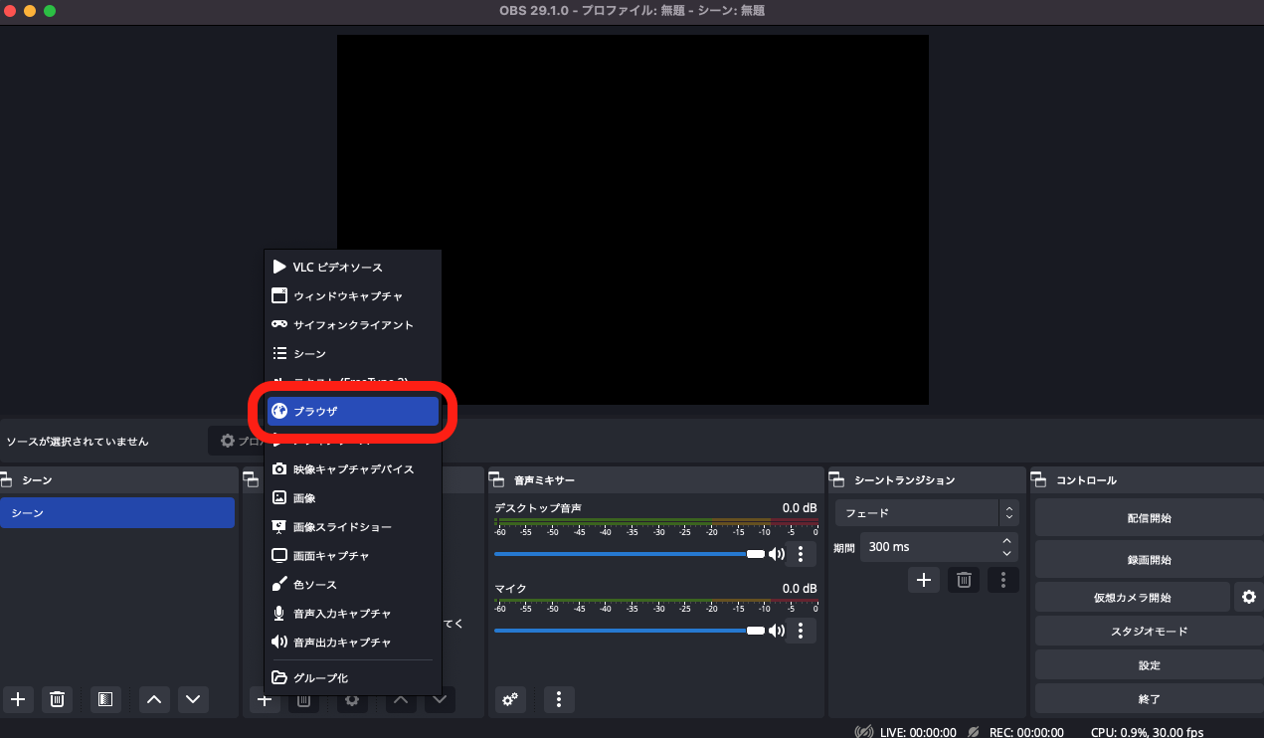1264x738 pixels.
Task: Open the フェード transition dropdown
Action: click(x=927, y=512)
